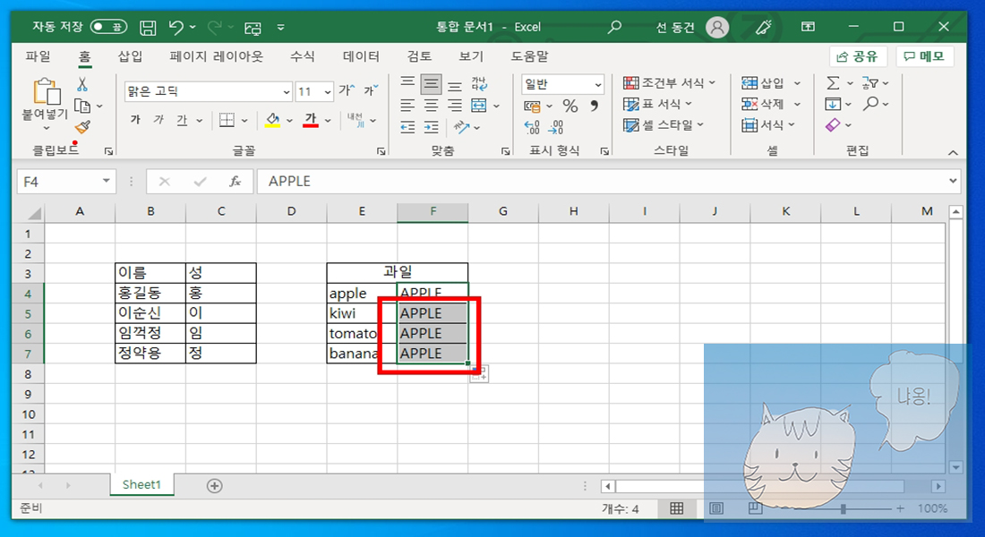Expand the formula bar
The width and height of the screenshot is (985, 537).
953,181
